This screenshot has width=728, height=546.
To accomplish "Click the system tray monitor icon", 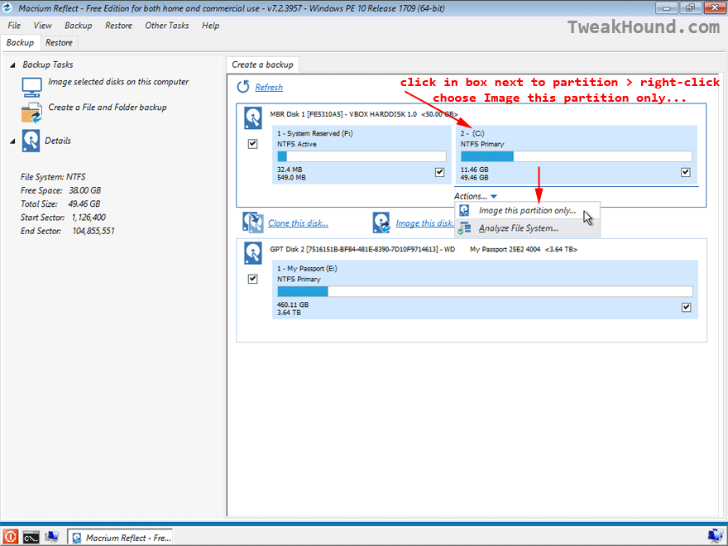I will 716,536.
